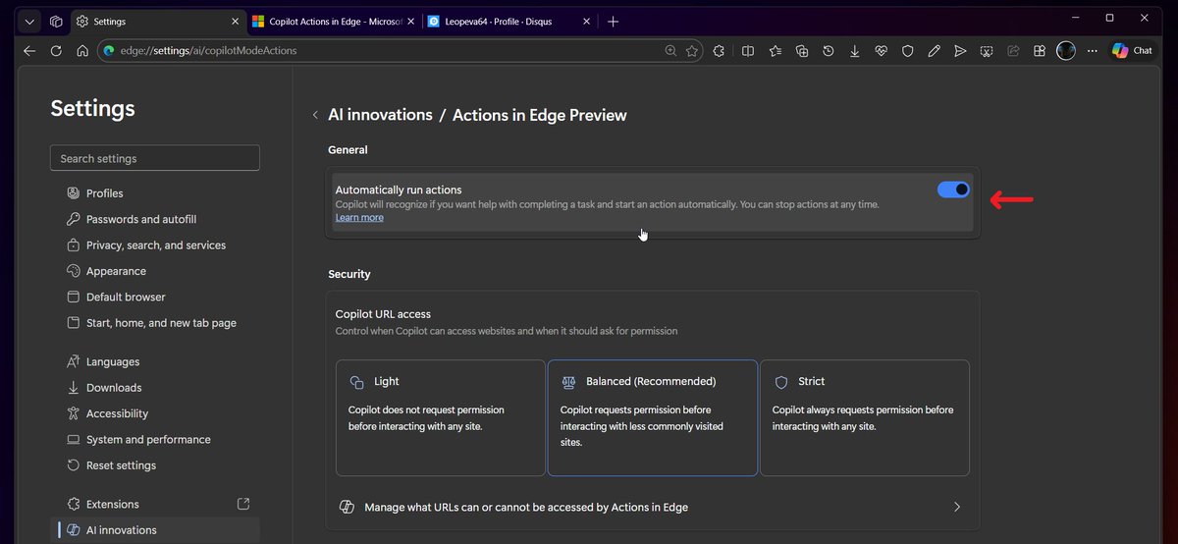
Task: Open Languages settings
Action: click(155, 361)
